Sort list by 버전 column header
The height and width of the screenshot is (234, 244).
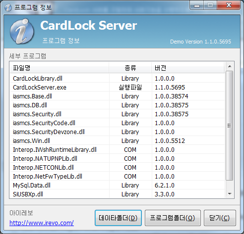[x=188, y=68]
